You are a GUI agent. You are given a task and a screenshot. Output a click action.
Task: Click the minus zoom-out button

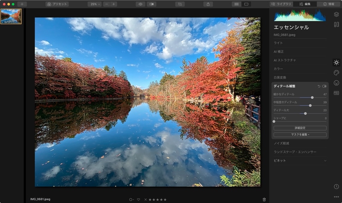point(106,4)
